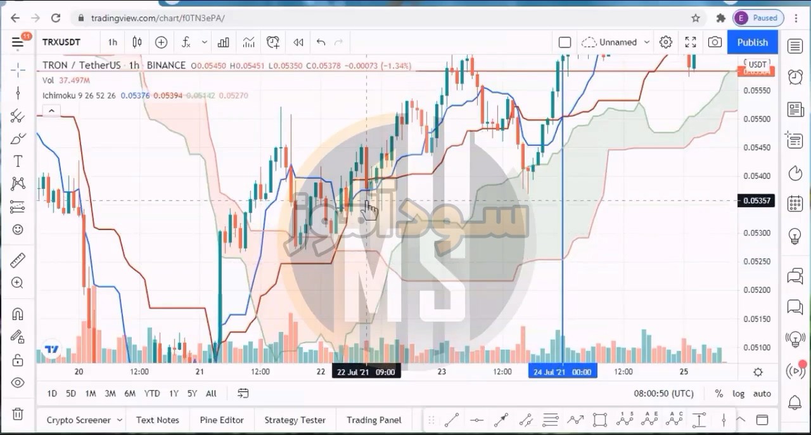Open the patterns drawing tool

(18, 184)
